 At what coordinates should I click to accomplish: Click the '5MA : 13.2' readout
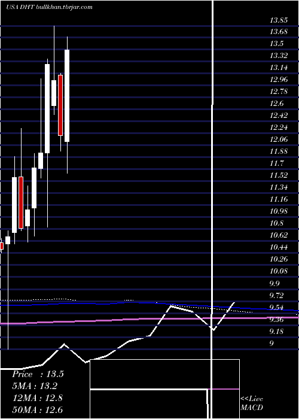coord(35,386)
